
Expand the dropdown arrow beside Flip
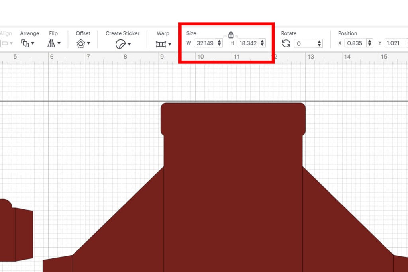[x=59, y=43]
